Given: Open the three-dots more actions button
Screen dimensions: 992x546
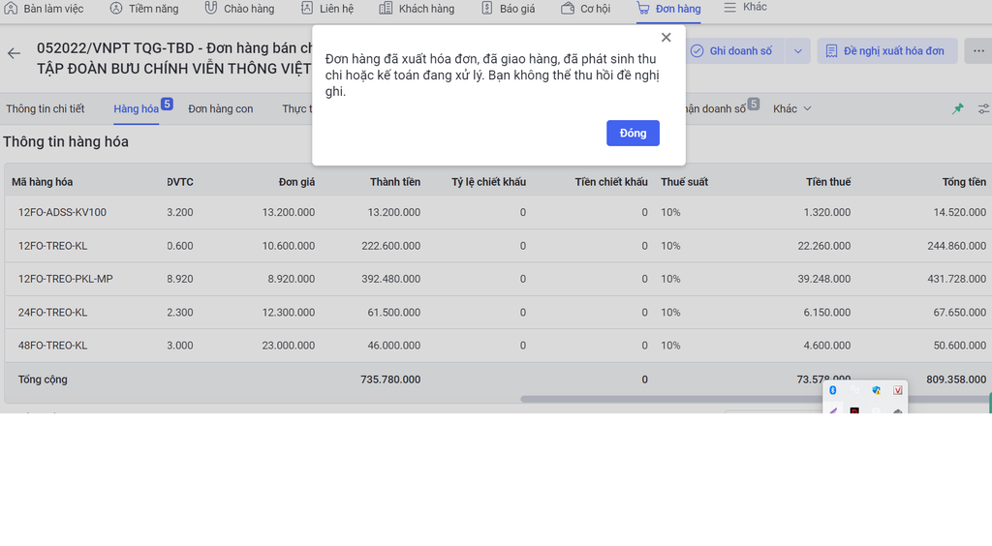Looking at the screenshot, I should tap(978, 51).
